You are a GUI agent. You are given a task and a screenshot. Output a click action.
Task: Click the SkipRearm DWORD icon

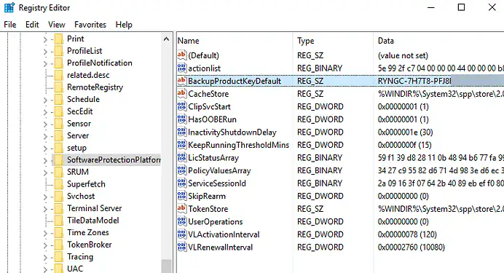pyautogui.click(x=181, y=196)
